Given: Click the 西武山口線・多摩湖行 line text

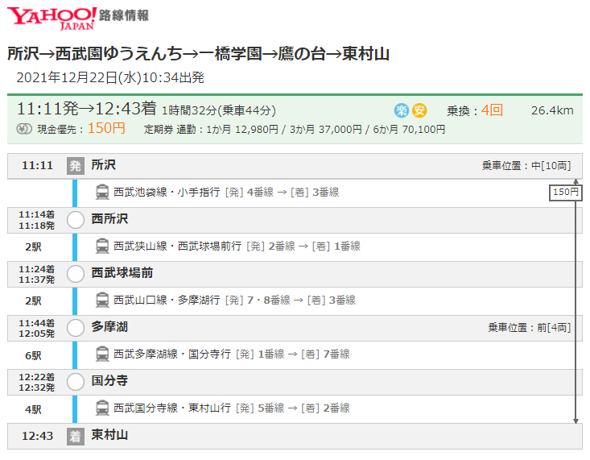Looking at the screenshot, I should click(x=167, y=300).
